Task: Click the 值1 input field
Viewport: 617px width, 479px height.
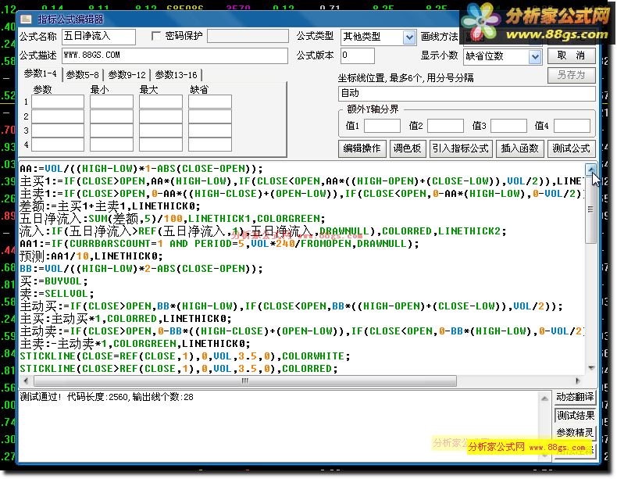Action: (382, 126)
